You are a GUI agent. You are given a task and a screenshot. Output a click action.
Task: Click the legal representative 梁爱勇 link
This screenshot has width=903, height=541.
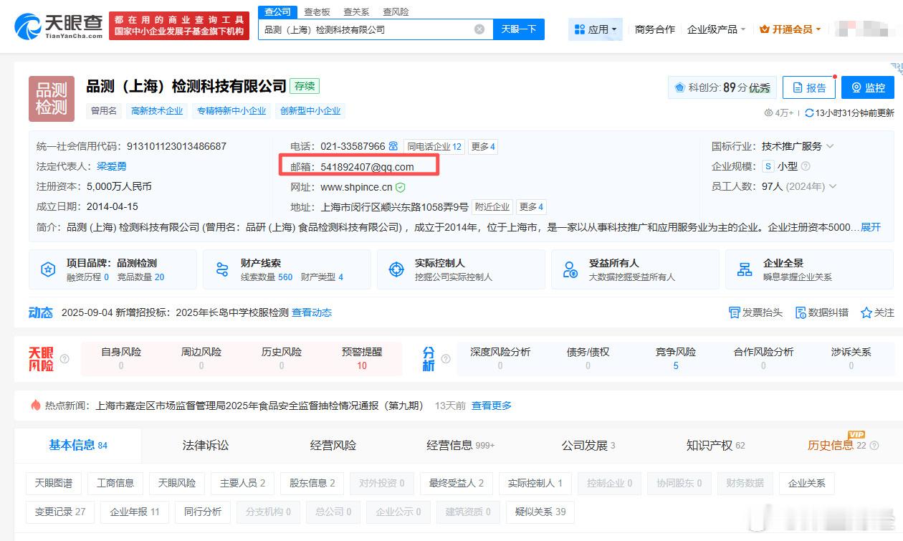[x=111, y=166]
